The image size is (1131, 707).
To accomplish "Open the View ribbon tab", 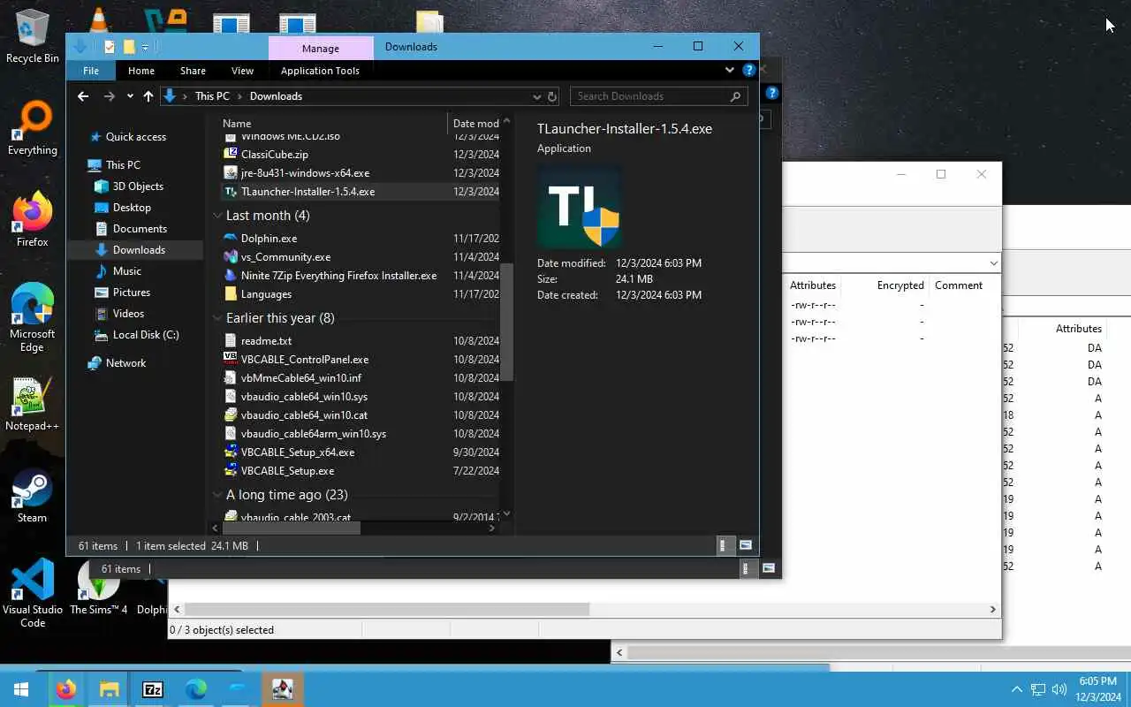I will pos(242,71).
